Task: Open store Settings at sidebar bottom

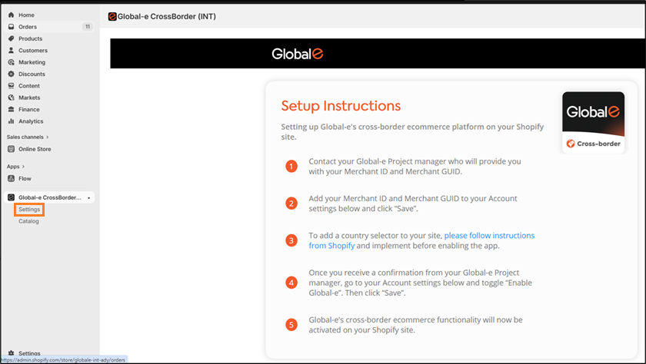Action: [29, 353]
